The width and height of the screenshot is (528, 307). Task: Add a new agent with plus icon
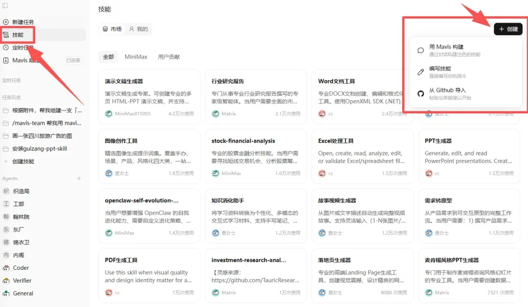coord(79,178)
